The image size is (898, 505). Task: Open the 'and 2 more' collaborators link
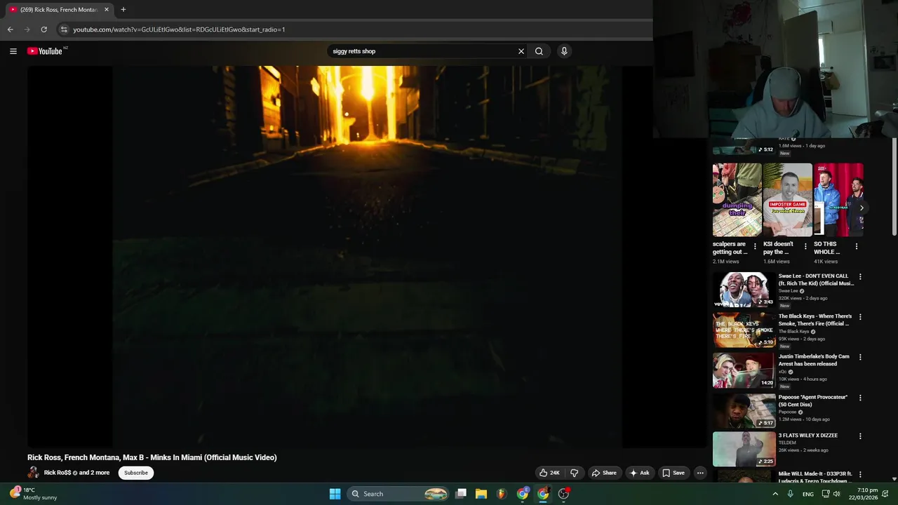(94, 473)
